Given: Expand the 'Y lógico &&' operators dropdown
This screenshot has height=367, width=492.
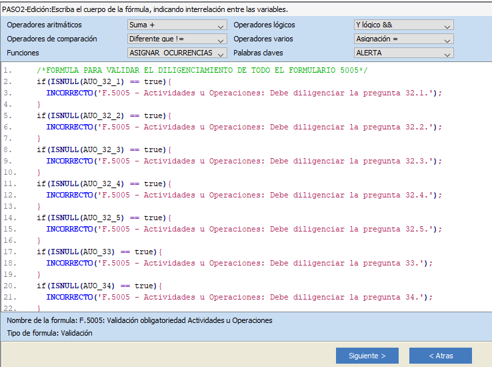Looking at the screenshot, I should [x=403, y=25].
